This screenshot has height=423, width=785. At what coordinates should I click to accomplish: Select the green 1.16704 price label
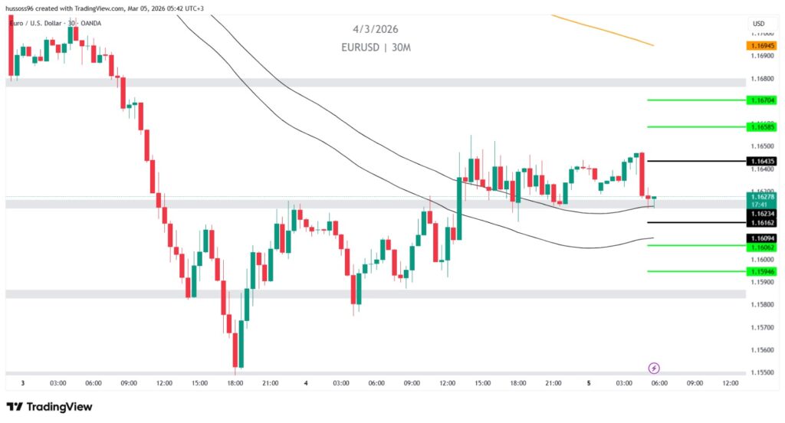[763, 100]
